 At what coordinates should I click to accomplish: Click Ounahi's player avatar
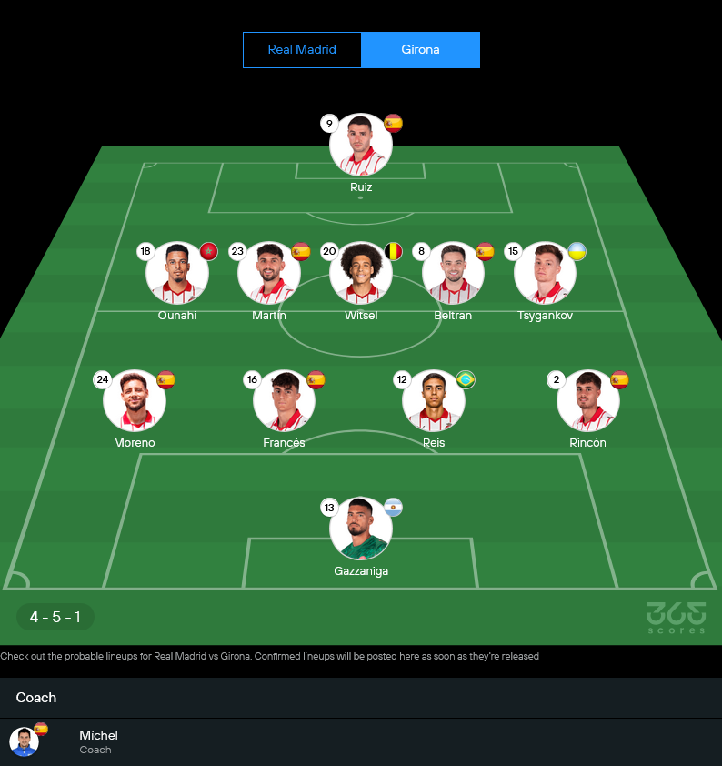click(x=177, y=273)
